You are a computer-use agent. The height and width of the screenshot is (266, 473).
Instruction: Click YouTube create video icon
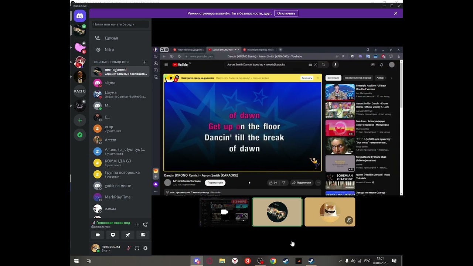pos(373,65)
